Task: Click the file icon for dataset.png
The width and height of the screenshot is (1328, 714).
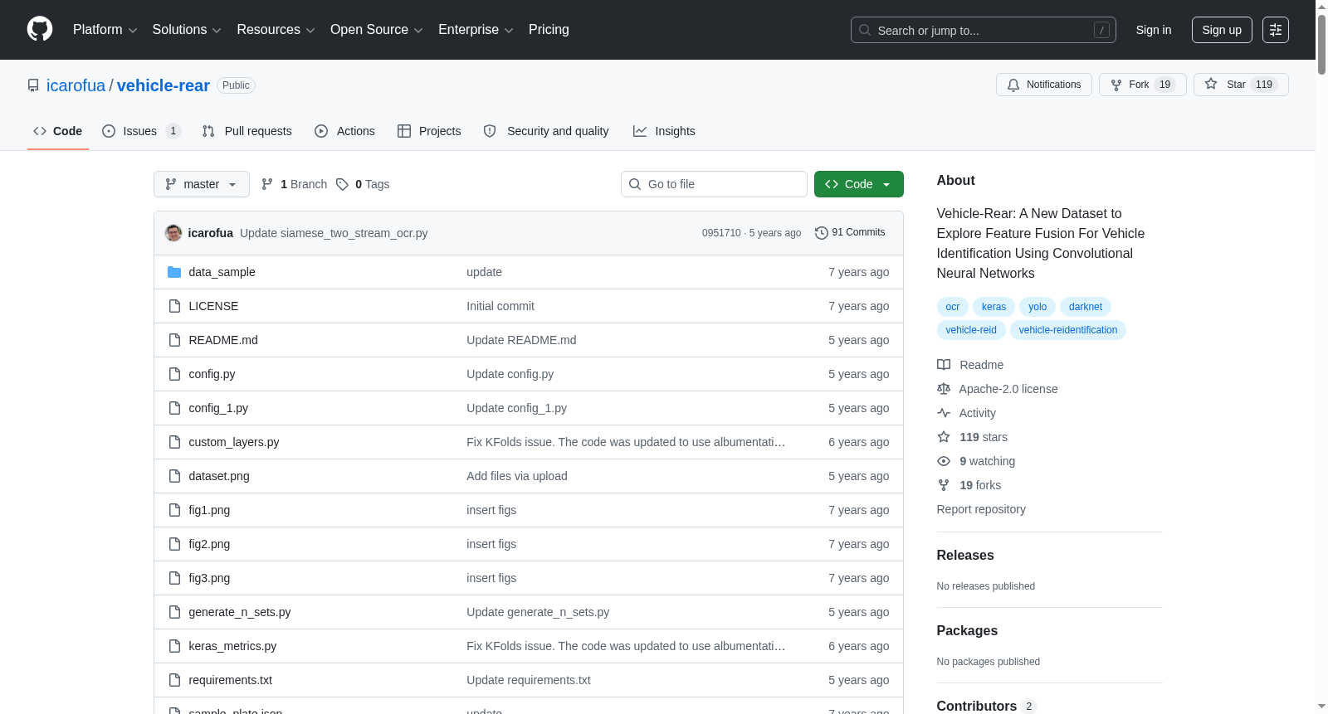Action: coord(174,476)
